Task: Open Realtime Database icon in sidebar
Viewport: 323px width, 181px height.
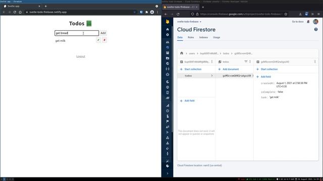Action: pyautogui.click(x=168, y=53)
